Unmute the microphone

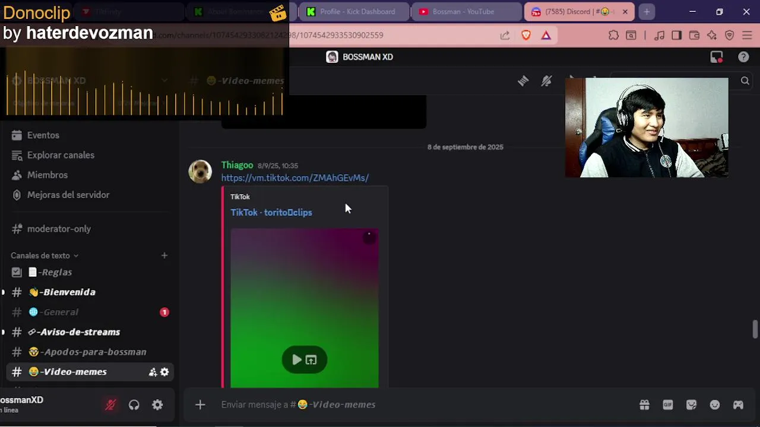[110, 404]
